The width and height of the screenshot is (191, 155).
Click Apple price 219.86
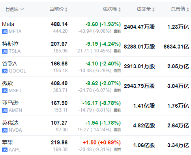[59, 142]
